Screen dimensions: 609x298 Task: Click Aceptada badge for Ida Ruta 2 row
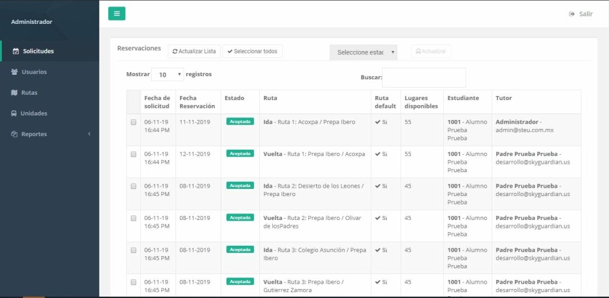pos(240,185)
